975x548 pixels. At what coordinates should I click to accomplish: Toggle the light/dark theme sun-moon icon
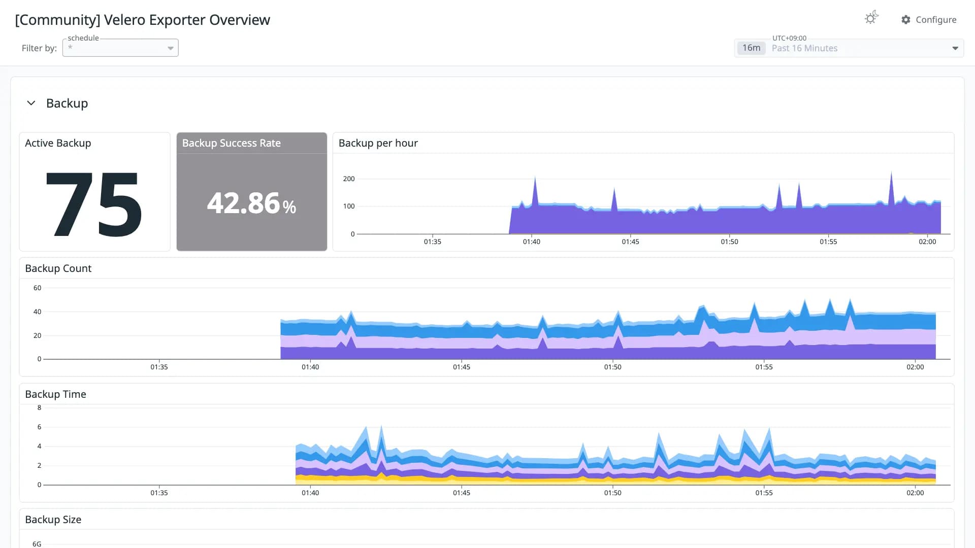(871, 18)
